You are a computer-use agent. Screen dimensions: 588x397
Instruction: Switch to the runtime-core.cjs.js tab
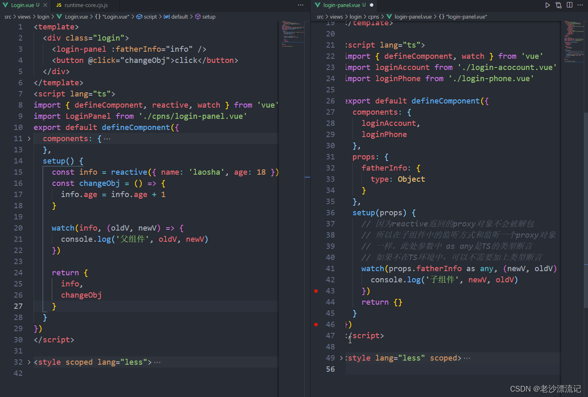click(x=86, y=5)
